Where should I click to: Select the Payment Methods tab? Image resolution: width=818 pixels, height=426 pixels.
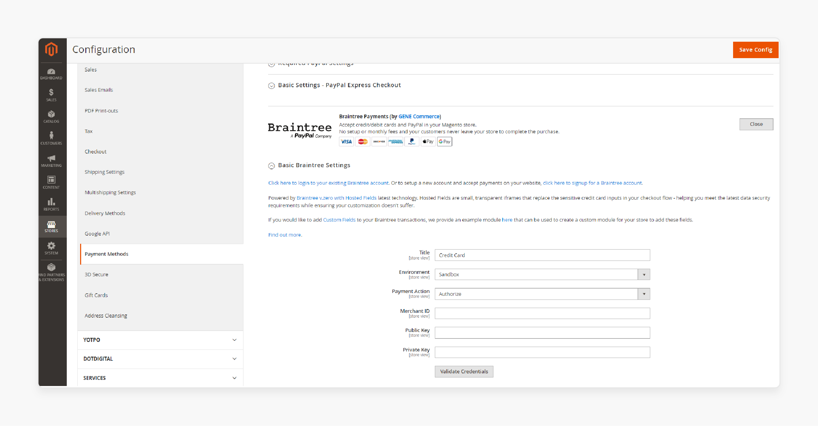(x=162, y=254)
